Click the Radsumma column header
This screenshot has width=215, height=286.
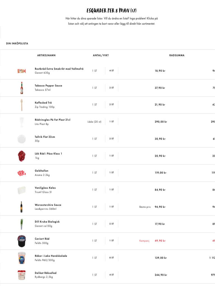click(177, 55)
